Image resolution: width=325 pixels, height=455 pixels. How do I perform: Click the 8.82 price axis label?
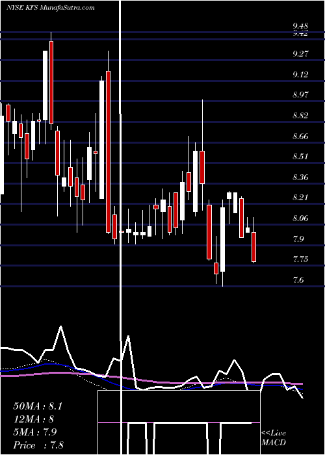click(300, 116)
